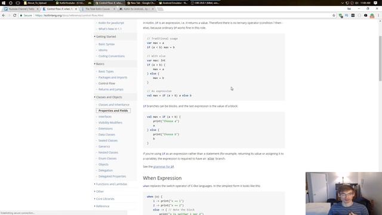The height and width of the screenshot is (215, 382).
Task: View Secure site information lock
Action: 26,16
